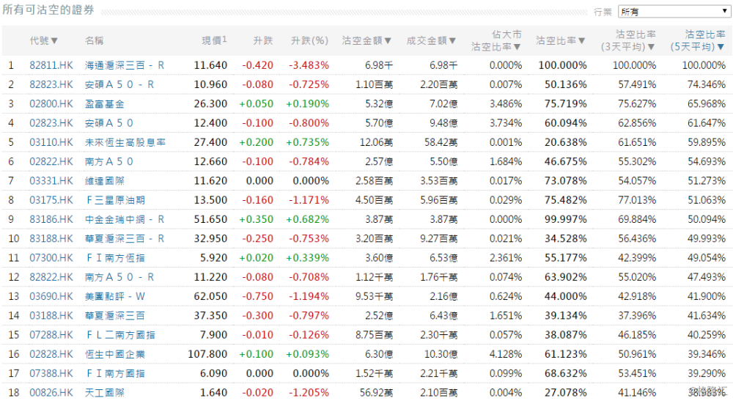
Task: Open stock code 82822.HK
Action: [51, 277]
